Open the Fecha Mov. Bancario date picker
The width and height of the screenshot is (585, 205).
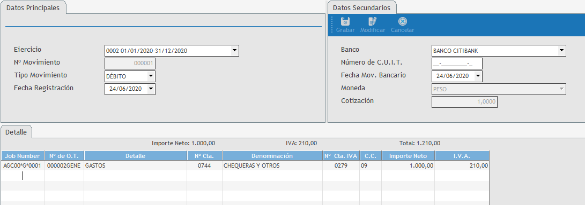coord(478,76)
